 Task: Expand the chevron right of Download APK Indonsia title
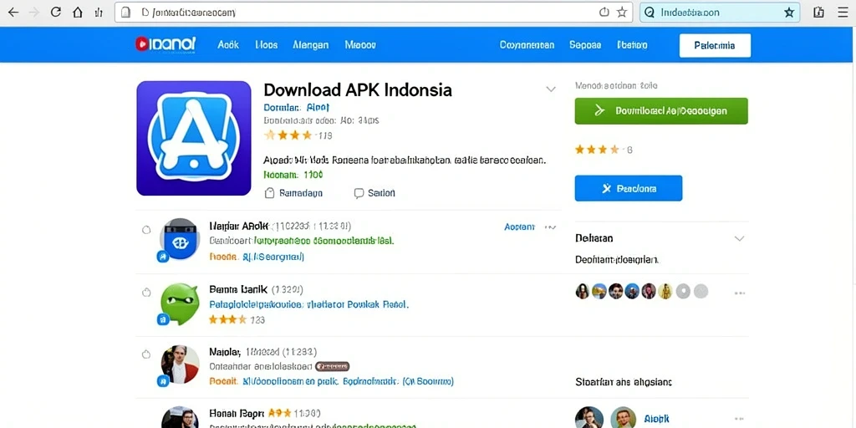(x=551, y=89)
